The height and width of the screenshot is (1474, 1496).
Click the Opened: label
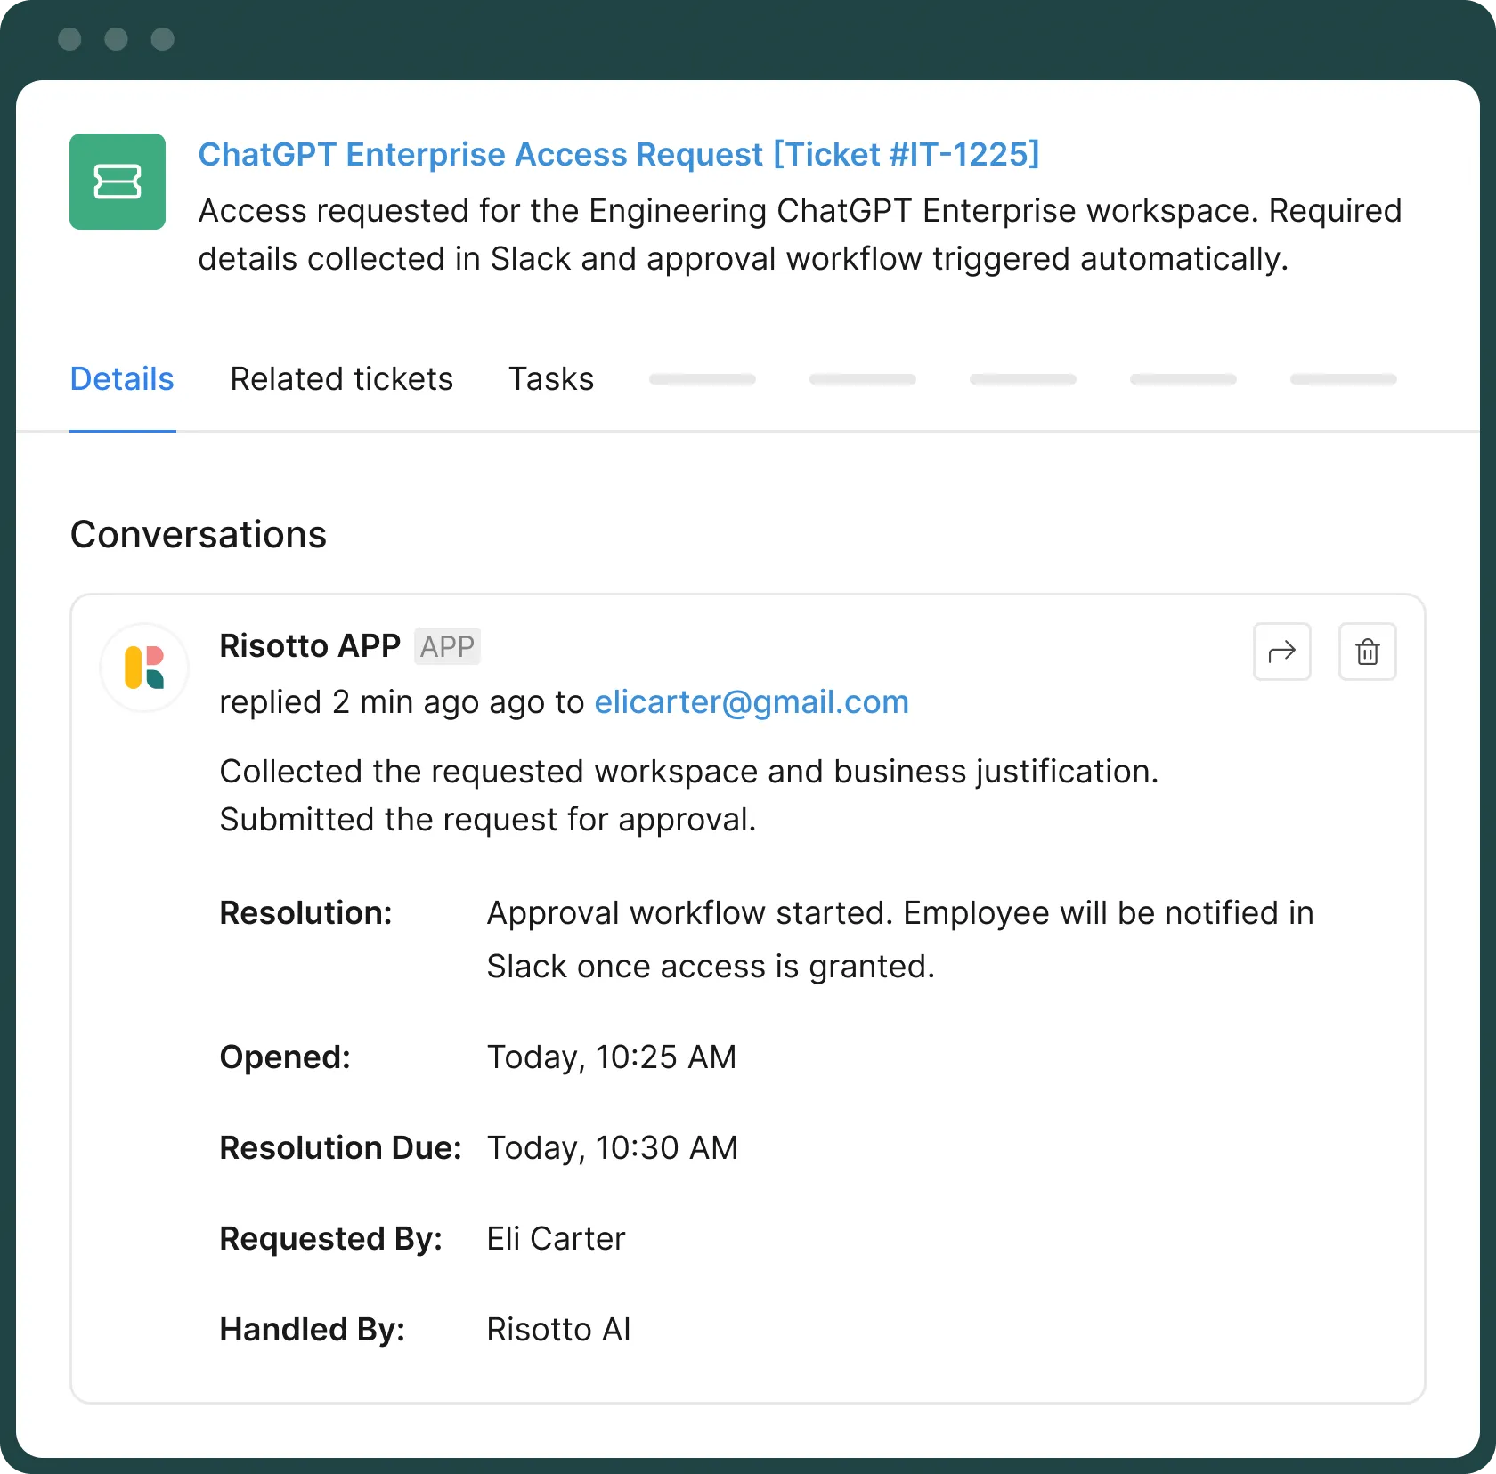coord(285,1057)
